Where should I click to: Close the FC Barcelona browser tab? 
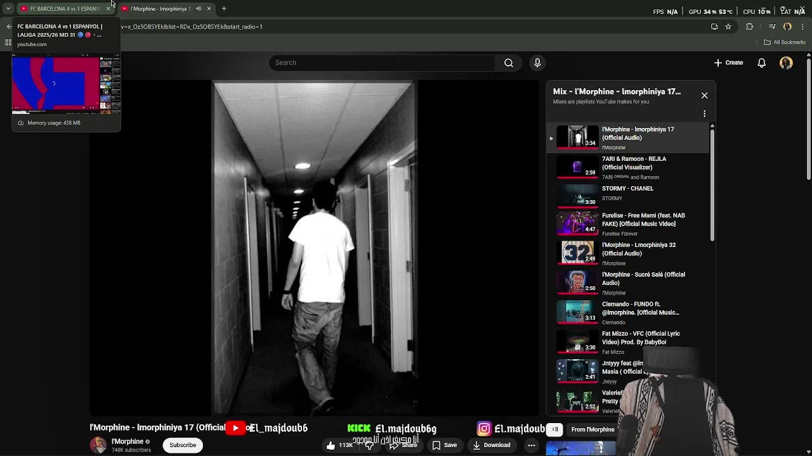click(x=108, y=9)
